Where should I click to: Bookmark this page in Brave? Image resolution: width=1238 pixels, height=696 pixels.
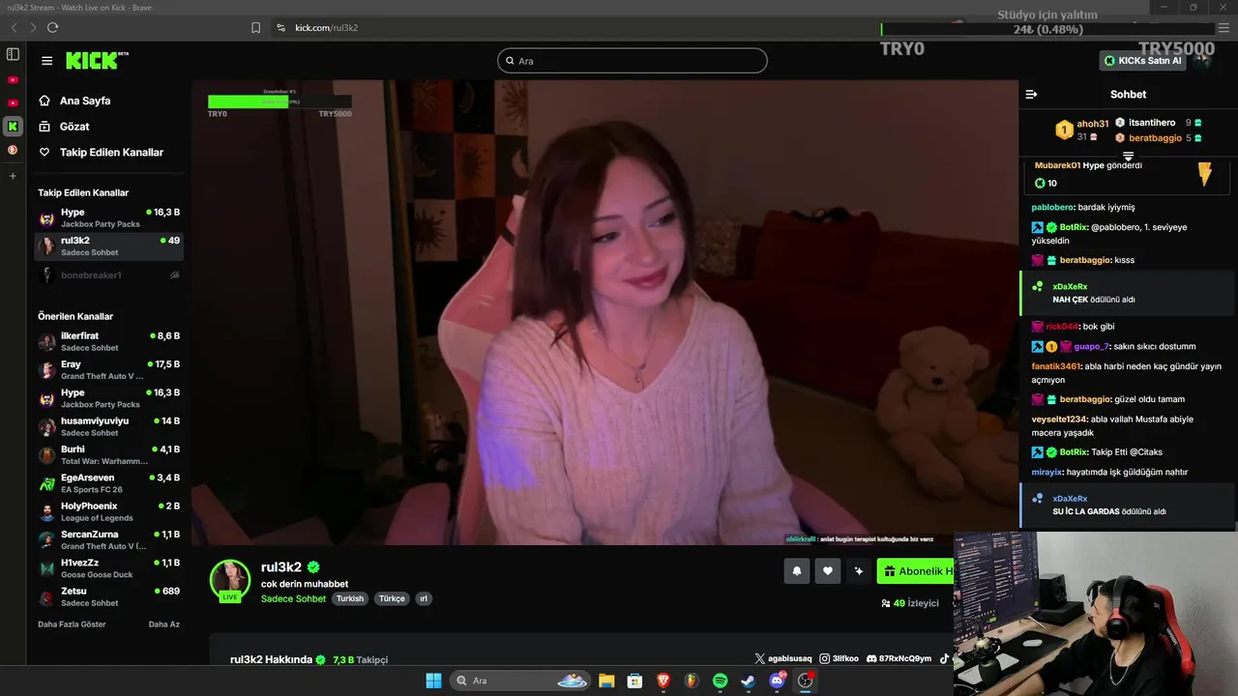coord(255,28)
